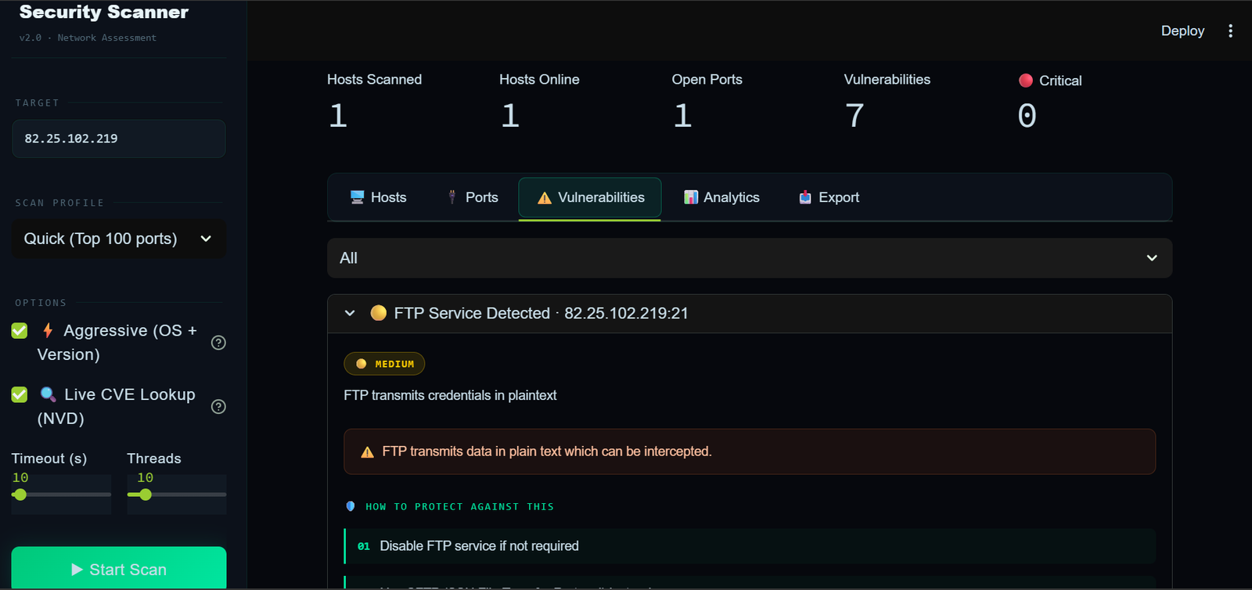
Task: Switch to the Hosts tab
Action: (379, 197)
